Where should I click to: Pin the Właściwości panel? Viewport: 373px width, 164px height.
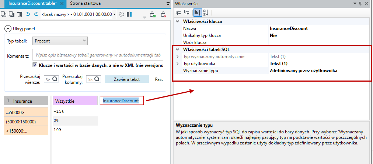click(361, 3)
